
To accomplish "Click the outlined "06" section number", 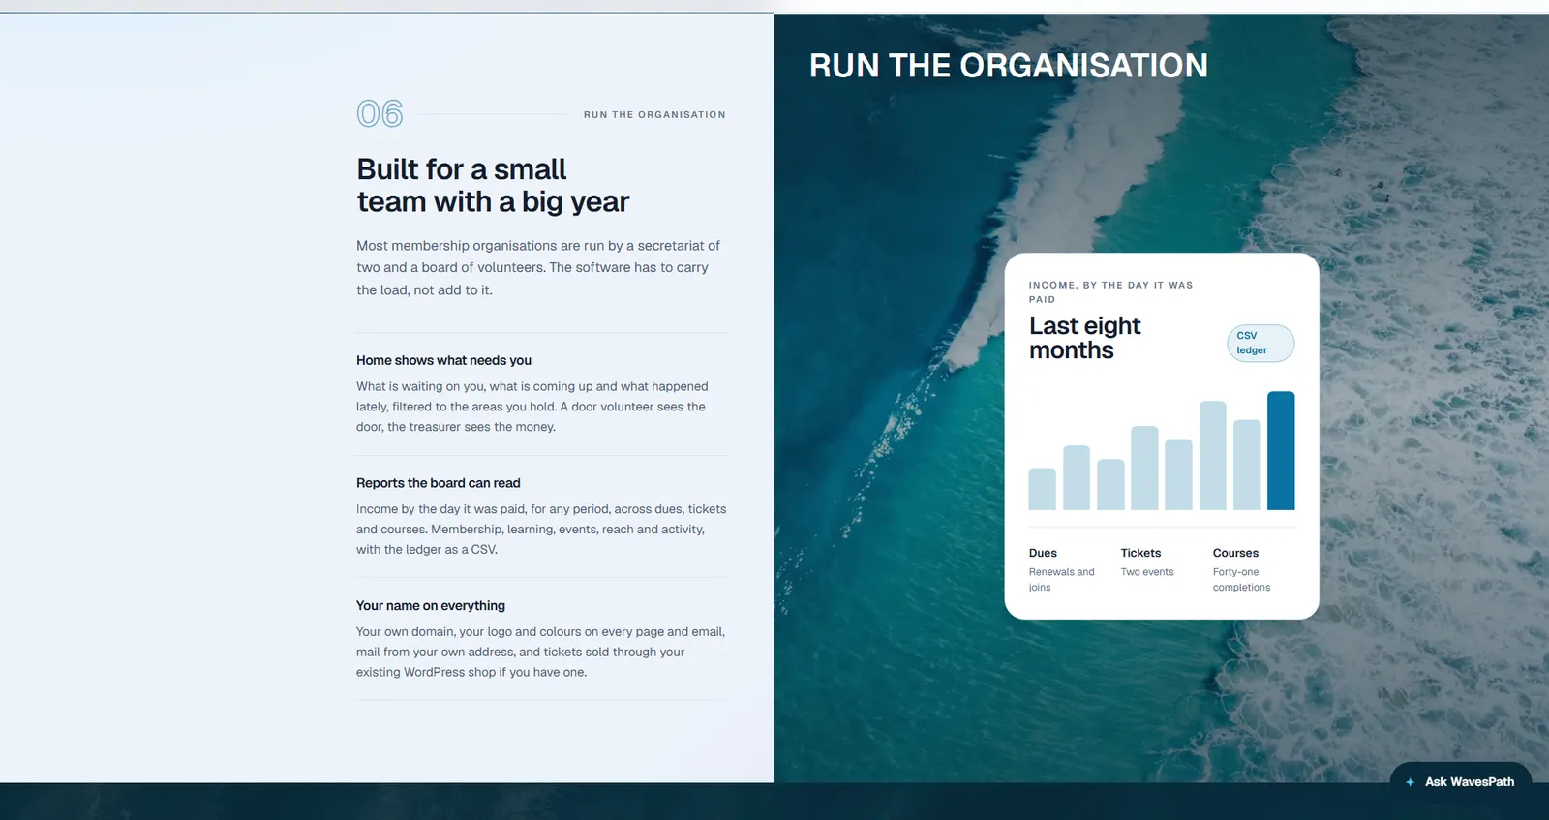I will 380,114.
